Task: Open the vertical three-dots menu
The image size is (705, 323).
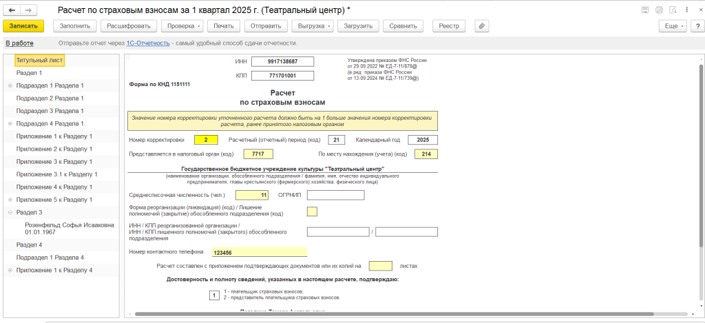Action: click(686, 10)
